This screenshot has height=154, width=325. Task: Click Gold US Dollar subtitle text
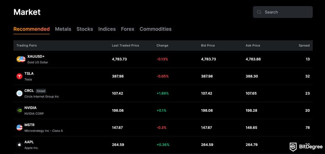[x=38, y=62]
